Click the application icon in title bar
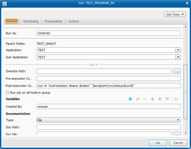Screen dimensions: 191x149 pos(4,3)
